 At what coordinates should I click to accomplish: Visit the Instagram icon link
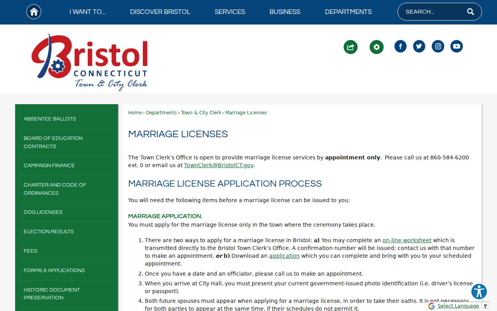438,46
